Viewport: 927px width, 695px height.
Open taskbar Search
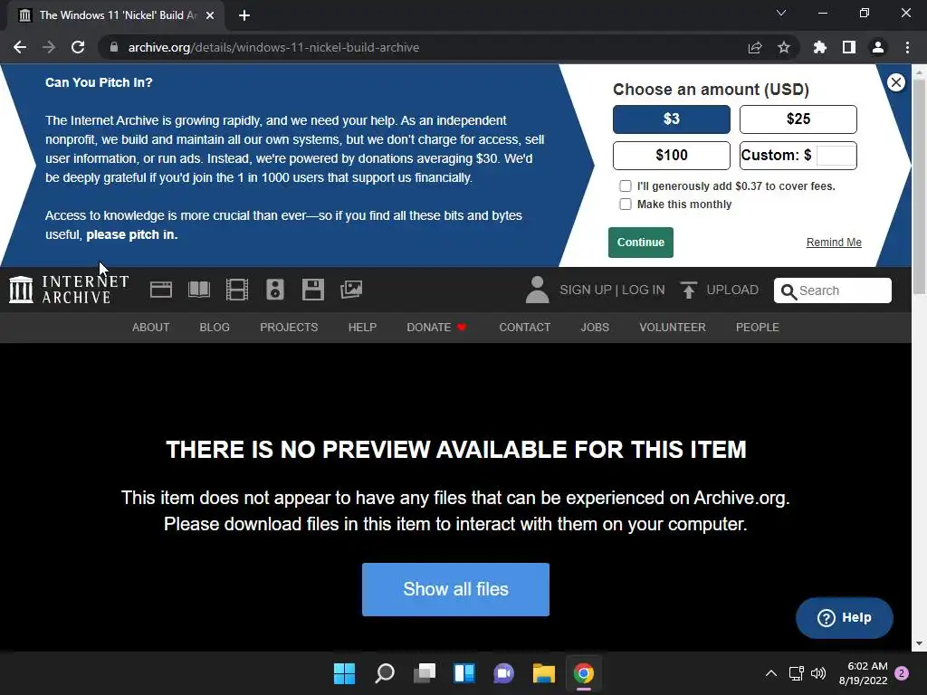(384, 673)
